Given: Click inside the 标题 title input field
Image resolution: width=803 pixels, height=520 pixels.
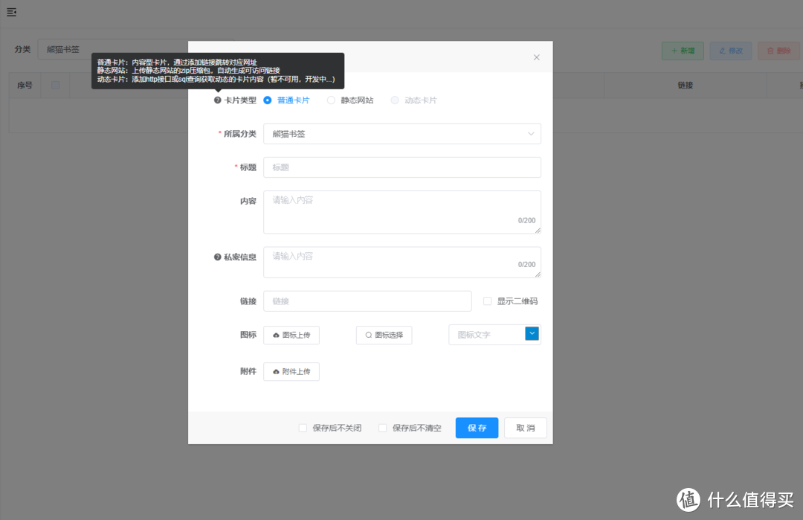Looking at the screenshot, I should pyautogui.click(x=401, y=167).
